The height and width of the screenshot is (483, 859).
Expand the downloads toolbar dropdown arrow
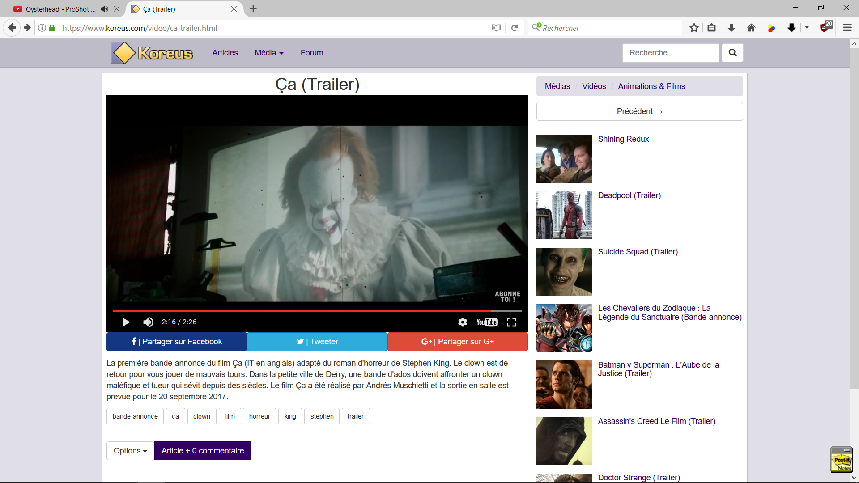tap(807, 28)
